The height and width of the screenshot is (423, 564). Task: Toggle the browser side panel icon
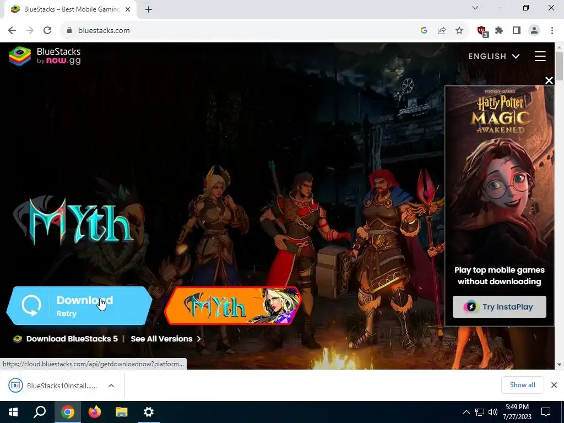tap(517, 31)
